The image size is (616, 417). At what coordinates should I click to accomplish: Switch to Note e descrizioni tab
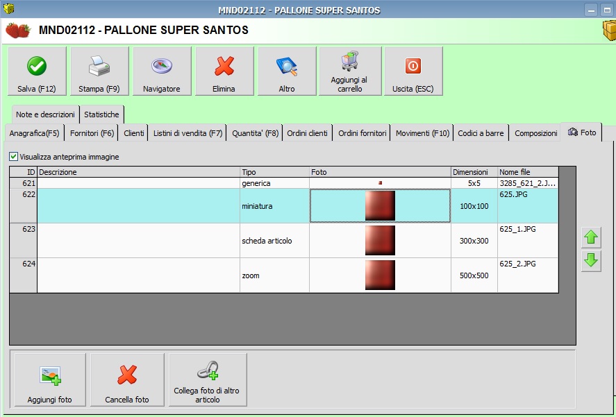(45, 114)
